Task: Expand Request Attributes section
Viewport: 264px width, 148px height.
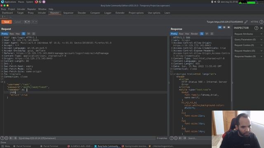Action: 248,34
